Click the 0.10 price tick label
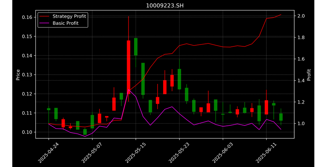 tap(27, 132)
